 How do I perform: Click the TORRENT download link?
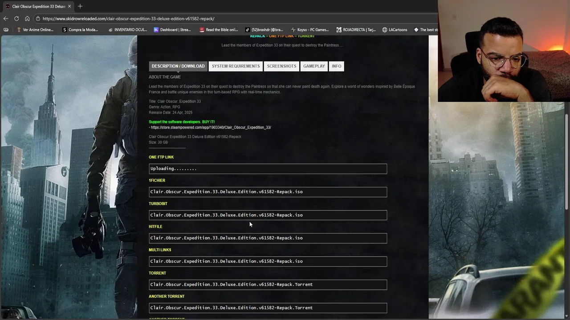[x=268, y=284]
